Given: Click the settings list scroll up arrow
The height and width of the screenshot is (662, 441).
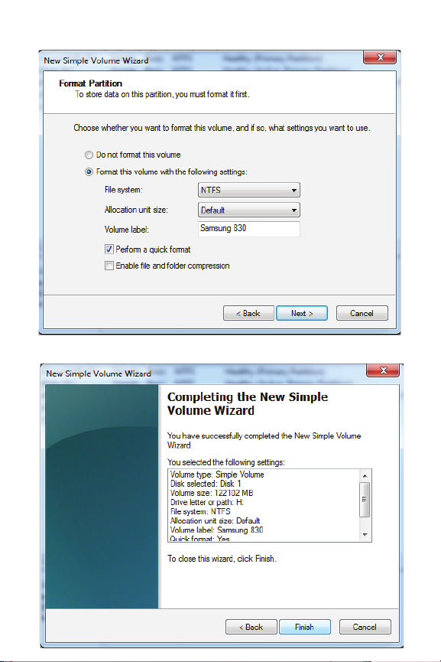Looking at the screenshot, I should coord(365,475).
